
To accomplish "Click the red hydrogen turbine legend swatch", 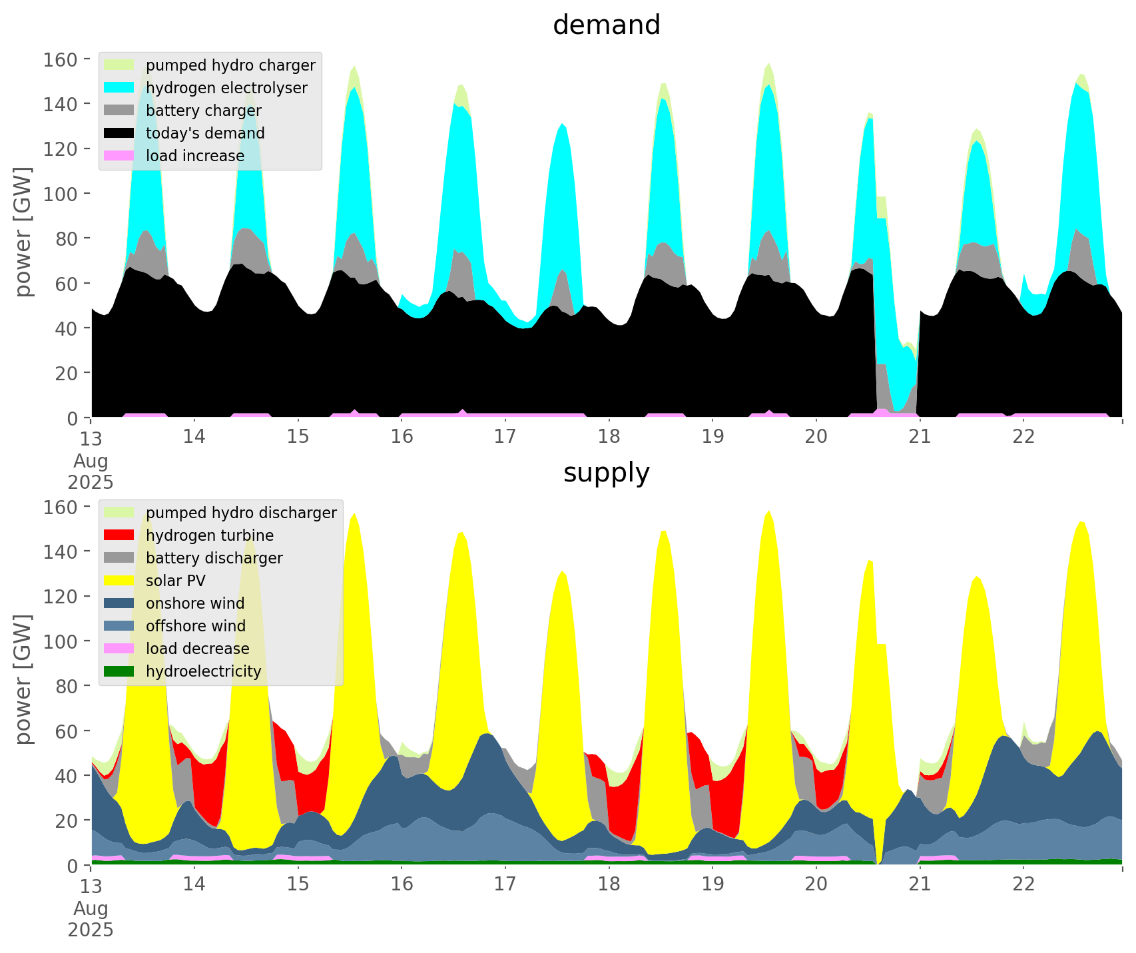I will click(x=120, y=535).
